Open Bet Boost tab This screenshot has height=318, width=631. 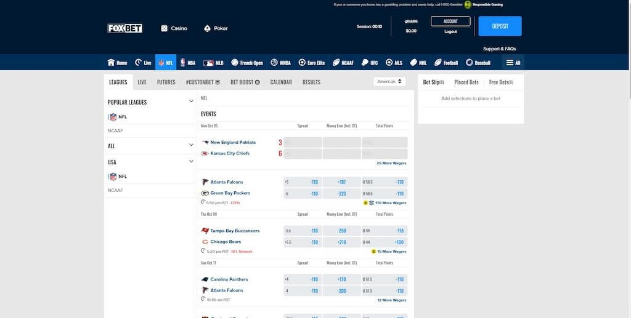[x=245, y=82]
